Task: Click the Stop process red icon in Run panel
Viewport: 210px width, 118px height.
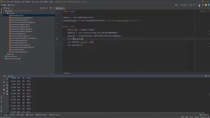Action: click(4, 86)
